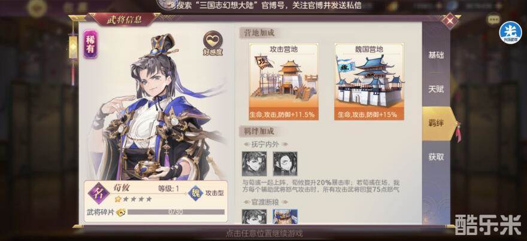Open the chat bubble icon
527x241 pixels.
coord(493,20)
